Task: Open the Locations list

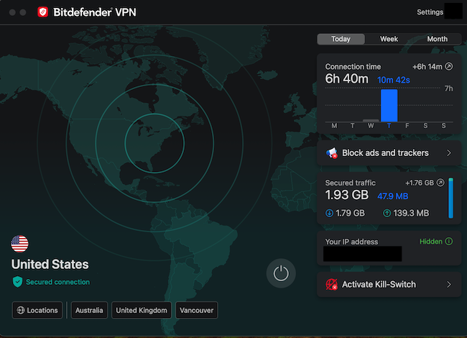Action: (37, 310)
